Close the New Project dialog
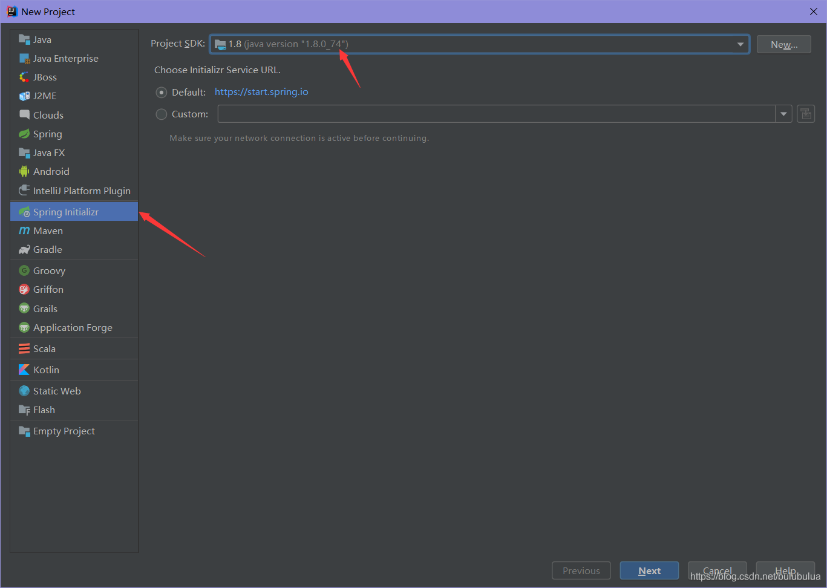The height and width of the screenshot is (588, 827). pos(814,11)
